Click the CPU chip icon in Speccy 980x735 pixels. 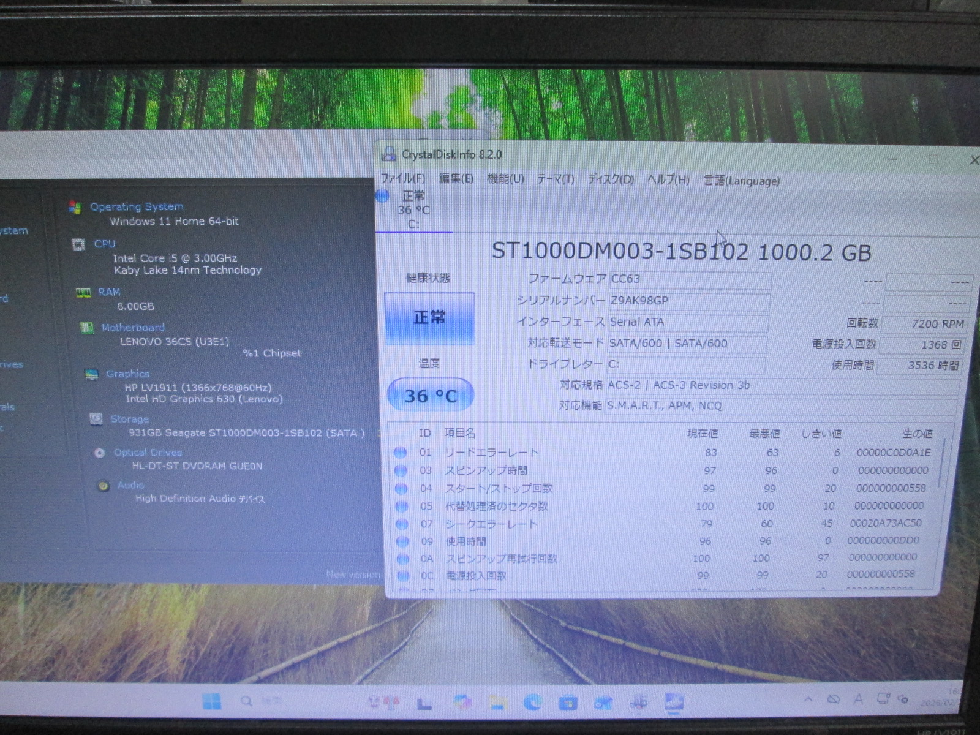pos(78,244)
